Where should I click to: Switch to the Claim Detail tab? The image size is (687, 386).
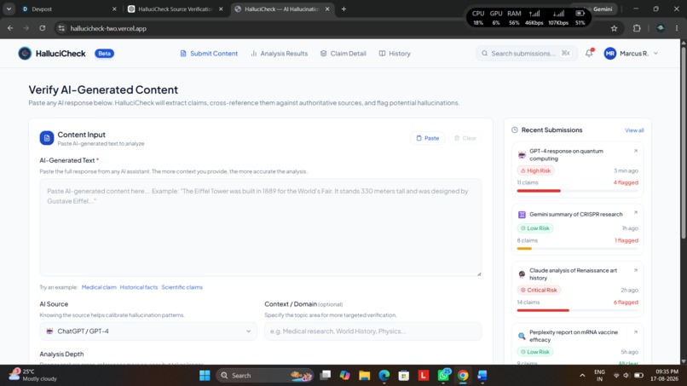point(343,54)
